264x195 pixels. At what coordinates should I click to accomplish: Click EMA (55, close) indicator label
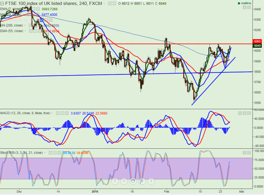click(x=12, y=31)
